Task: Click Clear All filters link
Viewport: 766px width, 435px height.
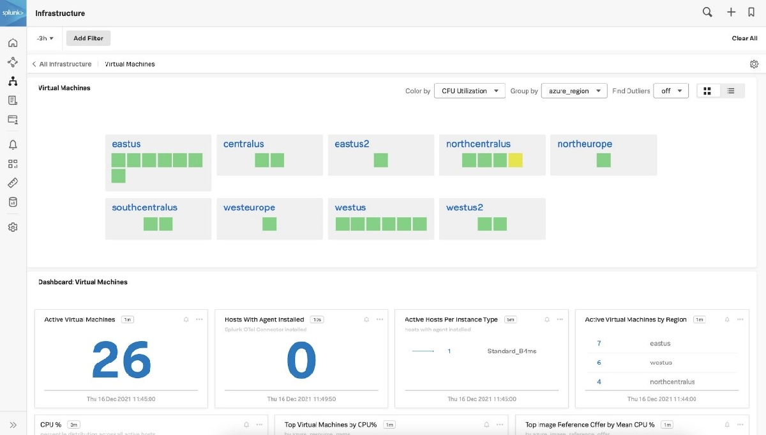Action: coord(744,38)
